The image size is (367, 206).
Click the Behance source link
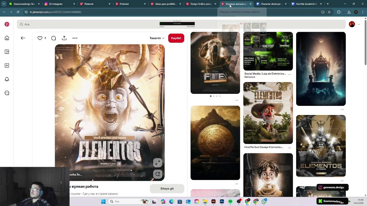click(x=250, y=77)
